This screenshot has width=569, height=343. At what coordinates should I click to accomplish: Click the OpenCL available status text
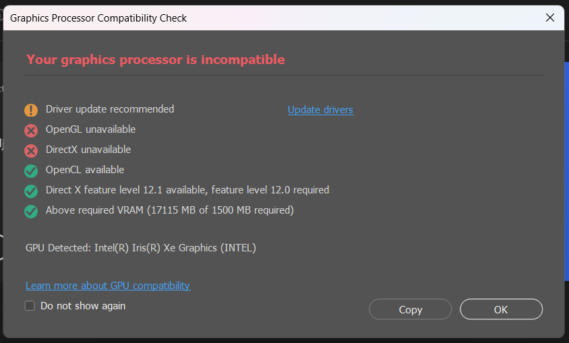[85, 170]
